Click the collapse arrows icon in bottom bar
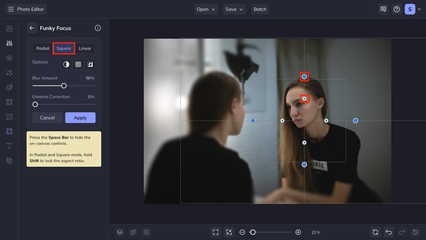This screenshot has width=426, height=240. point(229,232)
